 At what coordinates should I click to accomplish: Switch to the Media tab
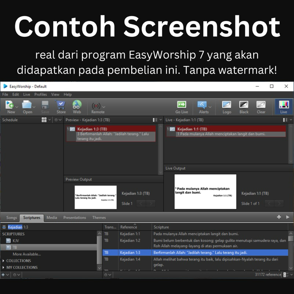tap(52, 218)
